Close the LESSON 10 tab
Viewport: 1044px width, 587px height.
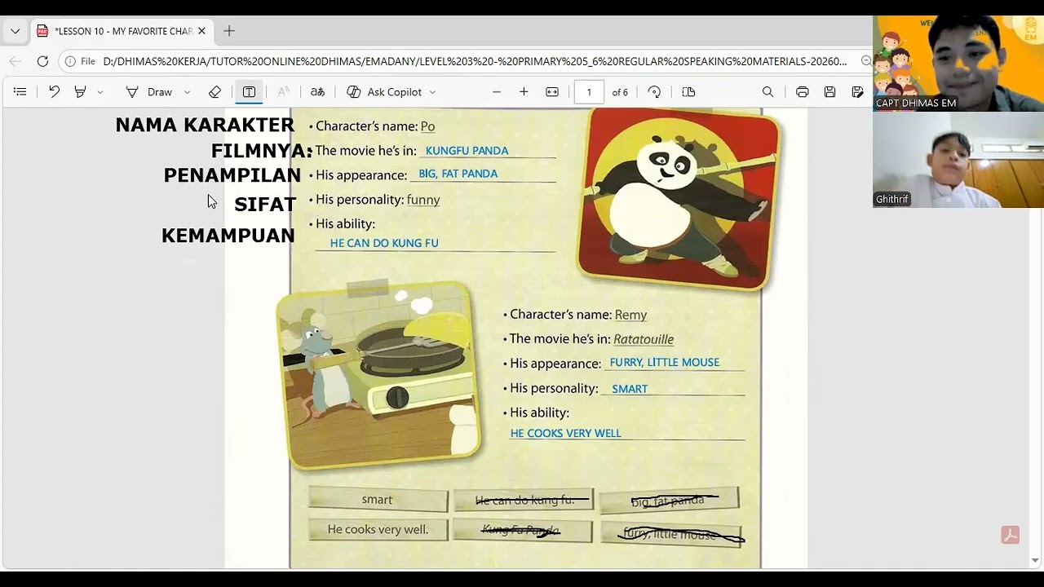(201, 31)
